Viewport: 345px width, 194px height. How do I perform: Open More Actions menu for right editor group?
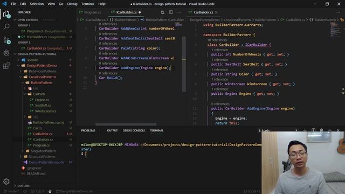pos(338,12)
